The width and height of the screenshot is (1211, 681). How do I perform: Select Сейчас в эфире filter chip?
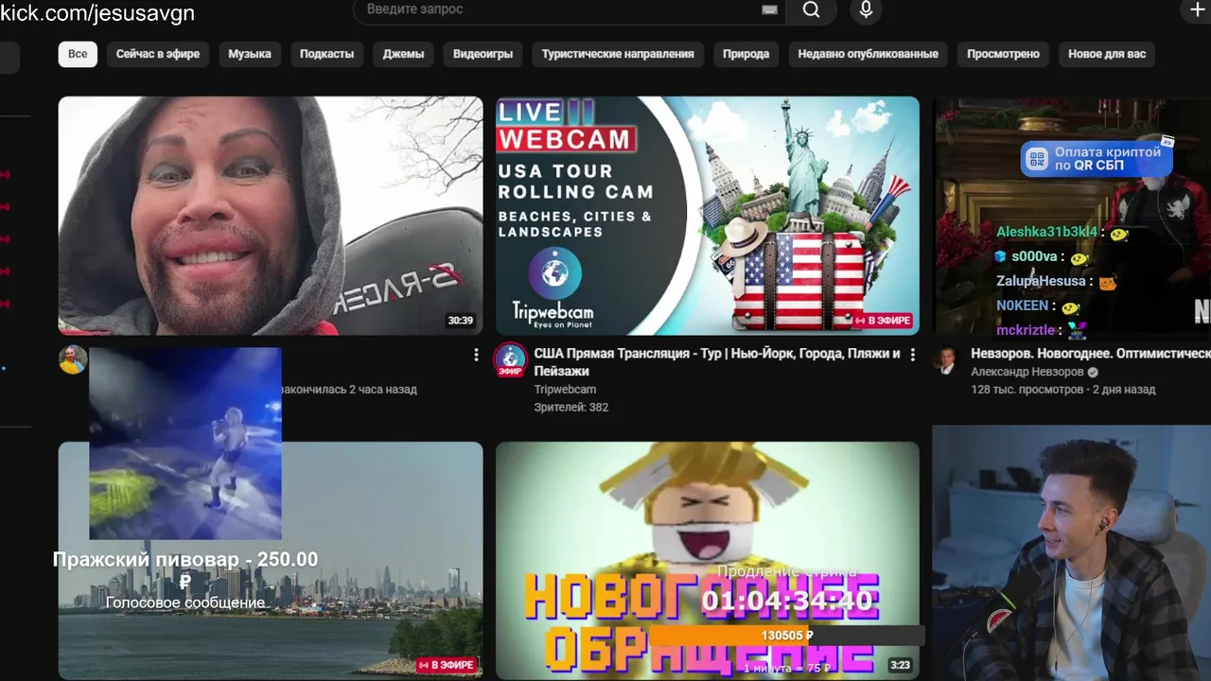[158, 54]
